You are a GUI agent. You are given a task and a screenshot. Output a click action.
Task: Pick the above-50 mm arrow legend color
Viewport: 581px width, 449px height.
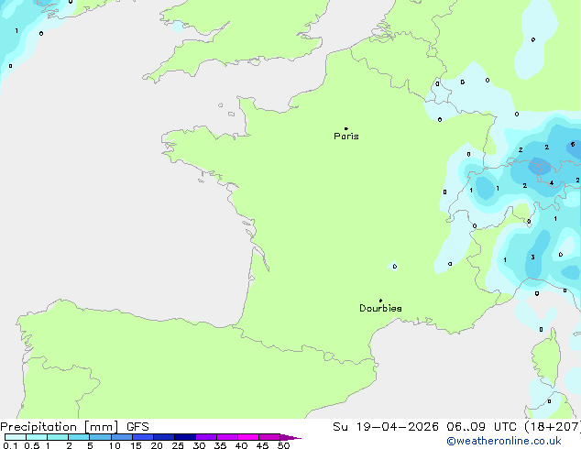290,437
